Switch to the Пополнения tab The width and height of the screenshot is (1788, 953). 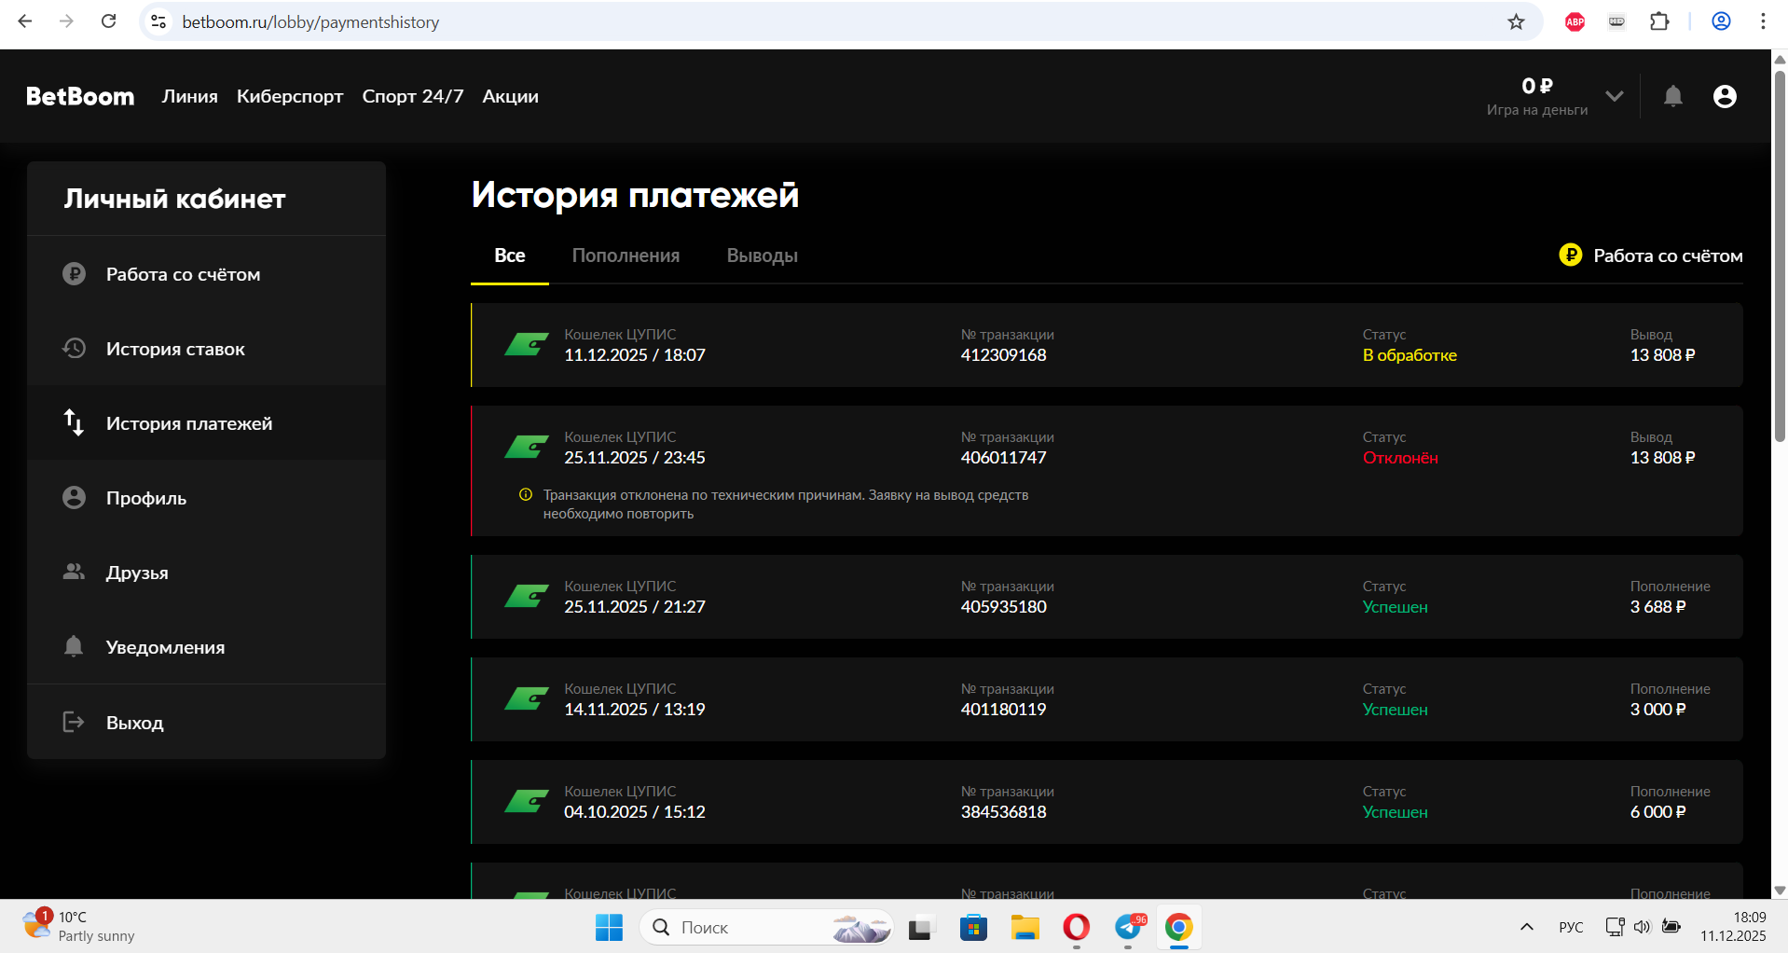[x=626, y=256]
